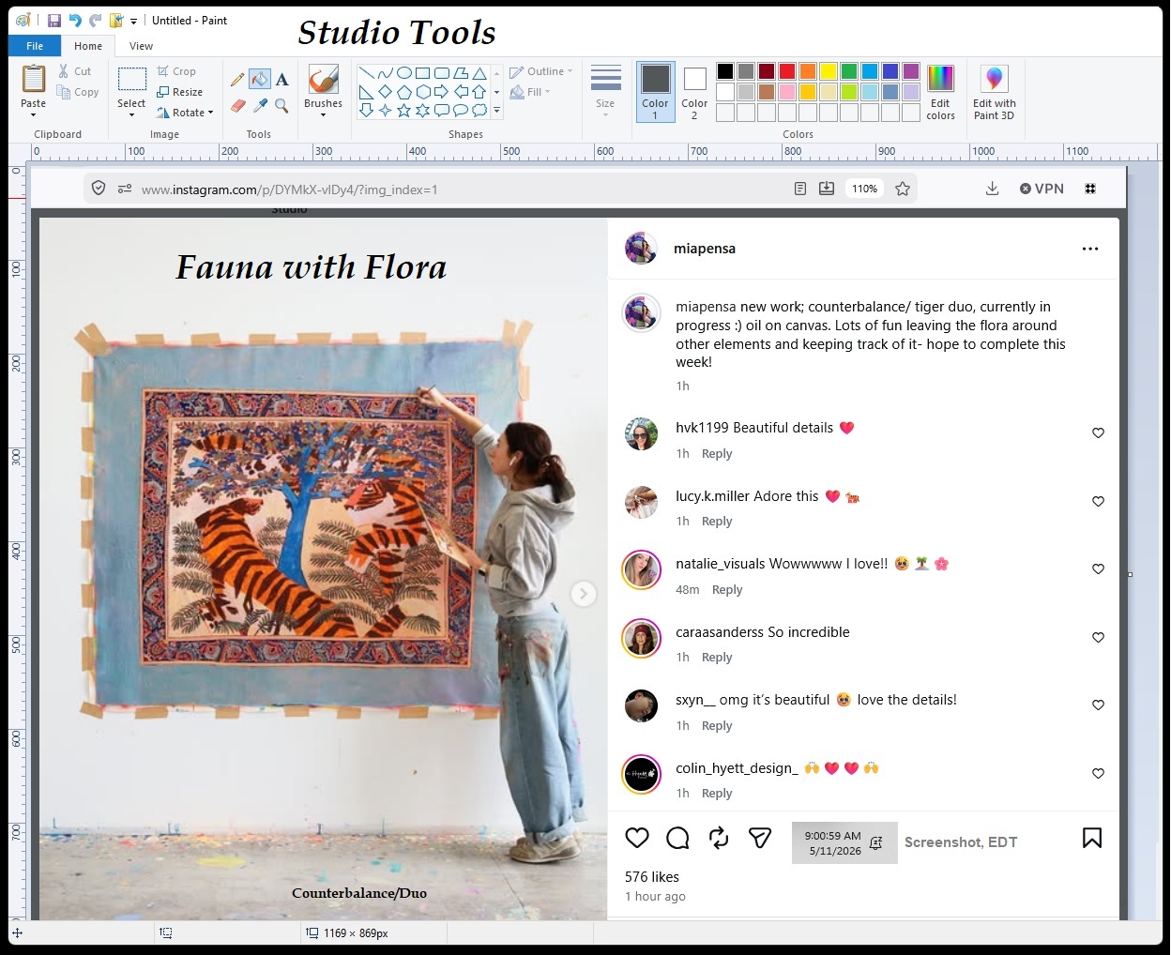Activate Color 2 selector
Viewport: 1171px width, 955px height.
coord(694,92)
